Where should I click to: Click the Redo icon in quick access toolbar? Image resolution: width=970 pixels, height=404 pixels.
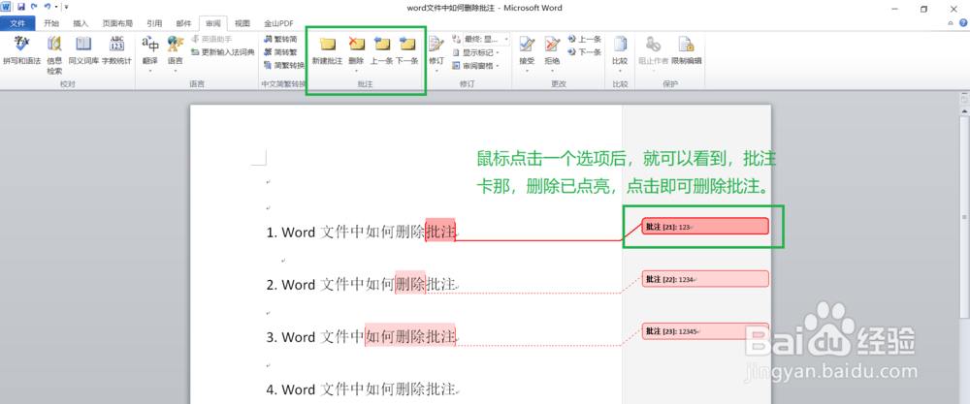point(34,7)
